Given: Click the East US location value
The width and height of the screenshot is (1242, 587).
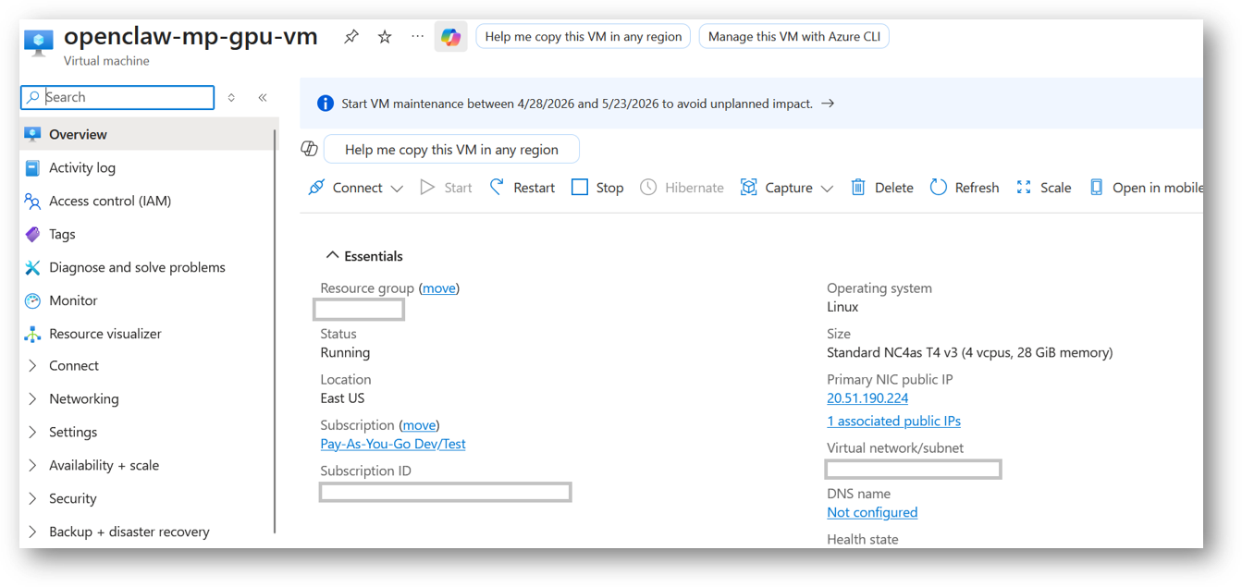Looking at the screenshot, I should click(342, 398).
